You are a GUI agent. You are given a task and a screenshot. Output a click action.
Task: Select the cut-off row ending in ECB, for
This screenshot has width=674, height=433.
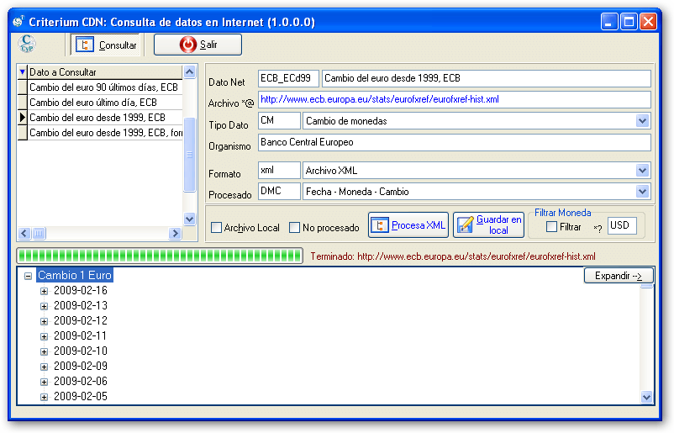pos(105,133)
